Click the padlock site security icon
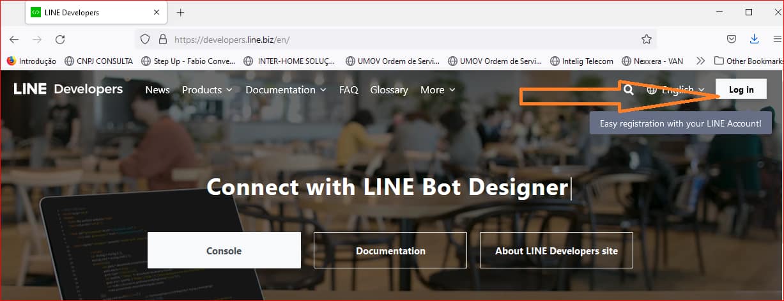Viewport: 784px width, 301px height. (x=162, y=39)
